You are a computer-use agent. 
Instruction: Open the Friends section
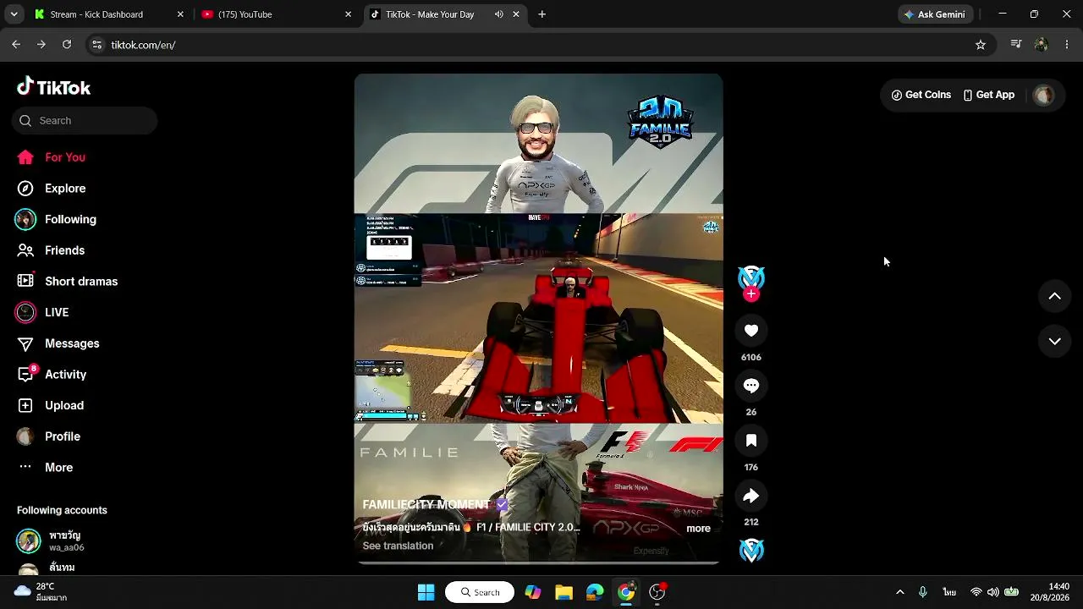(x=51, y=250)
